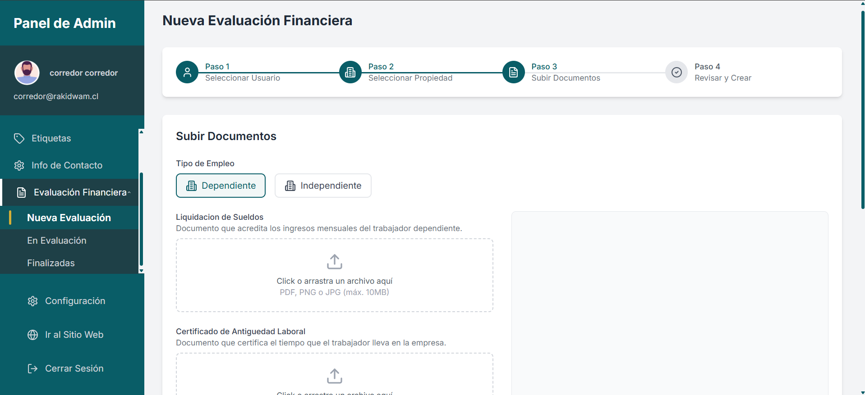Image resolution: width=865 pixels, height=395 pixels.
Task: Click the Cerrar Sesión logout icon
Action: [x=32, y=368]
